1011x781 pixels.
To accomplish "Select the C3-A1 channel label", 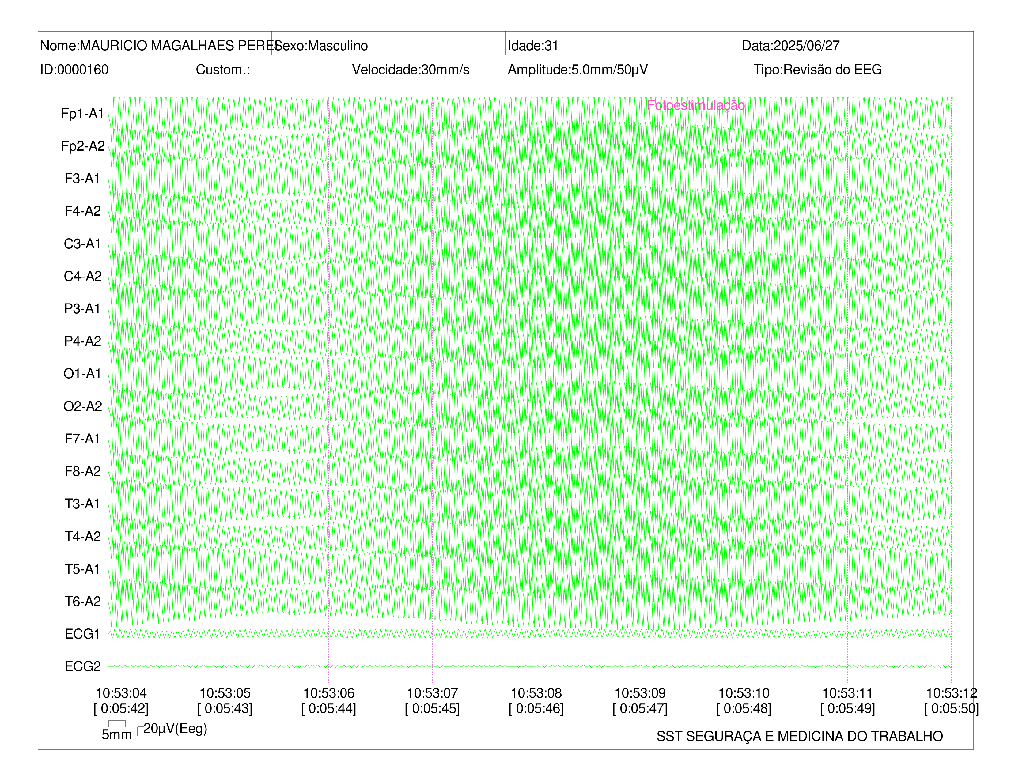I will [x=82, y=243].
